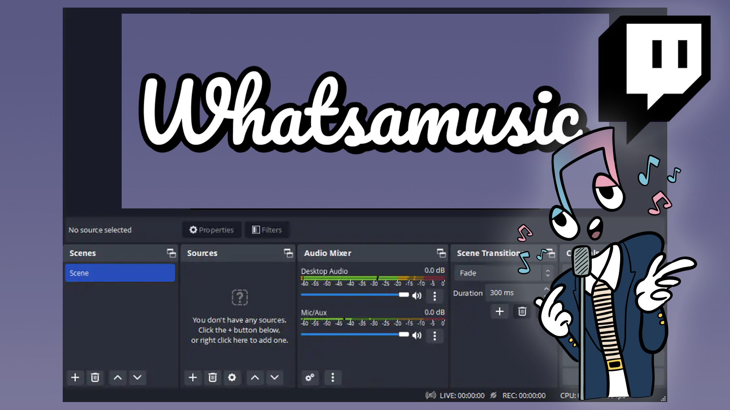This screenshot has height=410, width=730.
Task: Move selected source up with arrow button
Action: pyautogui.click(x=255, y=378)
